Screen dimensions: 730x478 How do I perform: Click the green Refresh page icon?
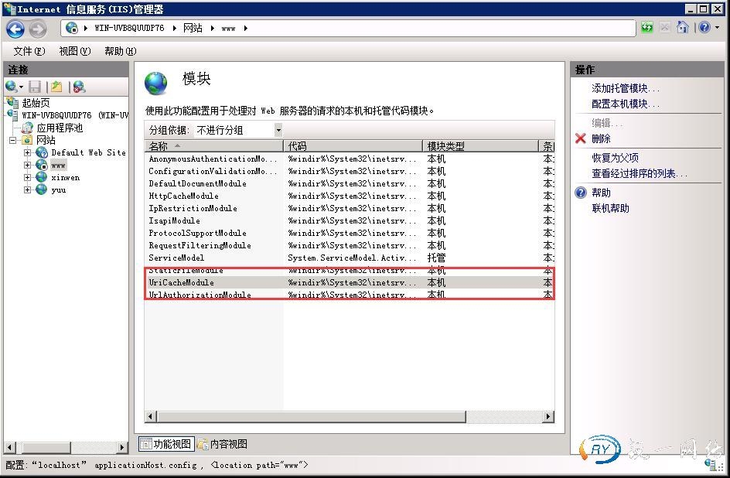point(646,28)
